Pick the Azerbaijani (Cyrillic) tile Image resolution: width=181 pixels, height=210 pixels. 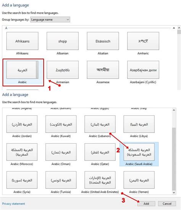pyautogui.click(x=143, y=70)
